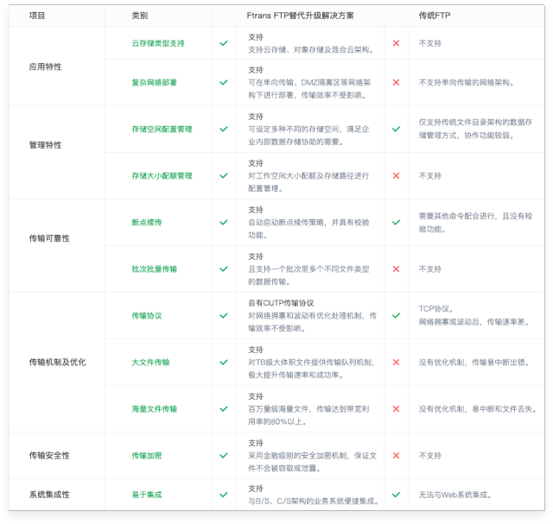This screenshot has width=553, height=524.
Task: Click Ftrans checkmark in 传输协议 row
Action: click(224, 315)
